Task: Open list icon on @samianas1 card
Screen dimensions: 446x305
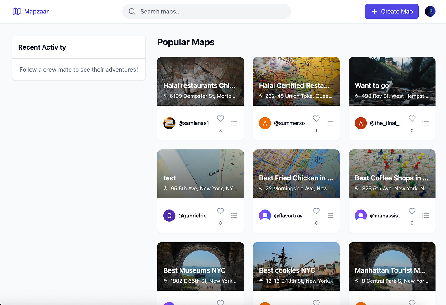Action: [x=234, y=123]
